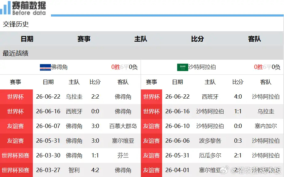Click 佛得角's 0胜6平0负 record
Screen dimensions: 284x177
124,67
